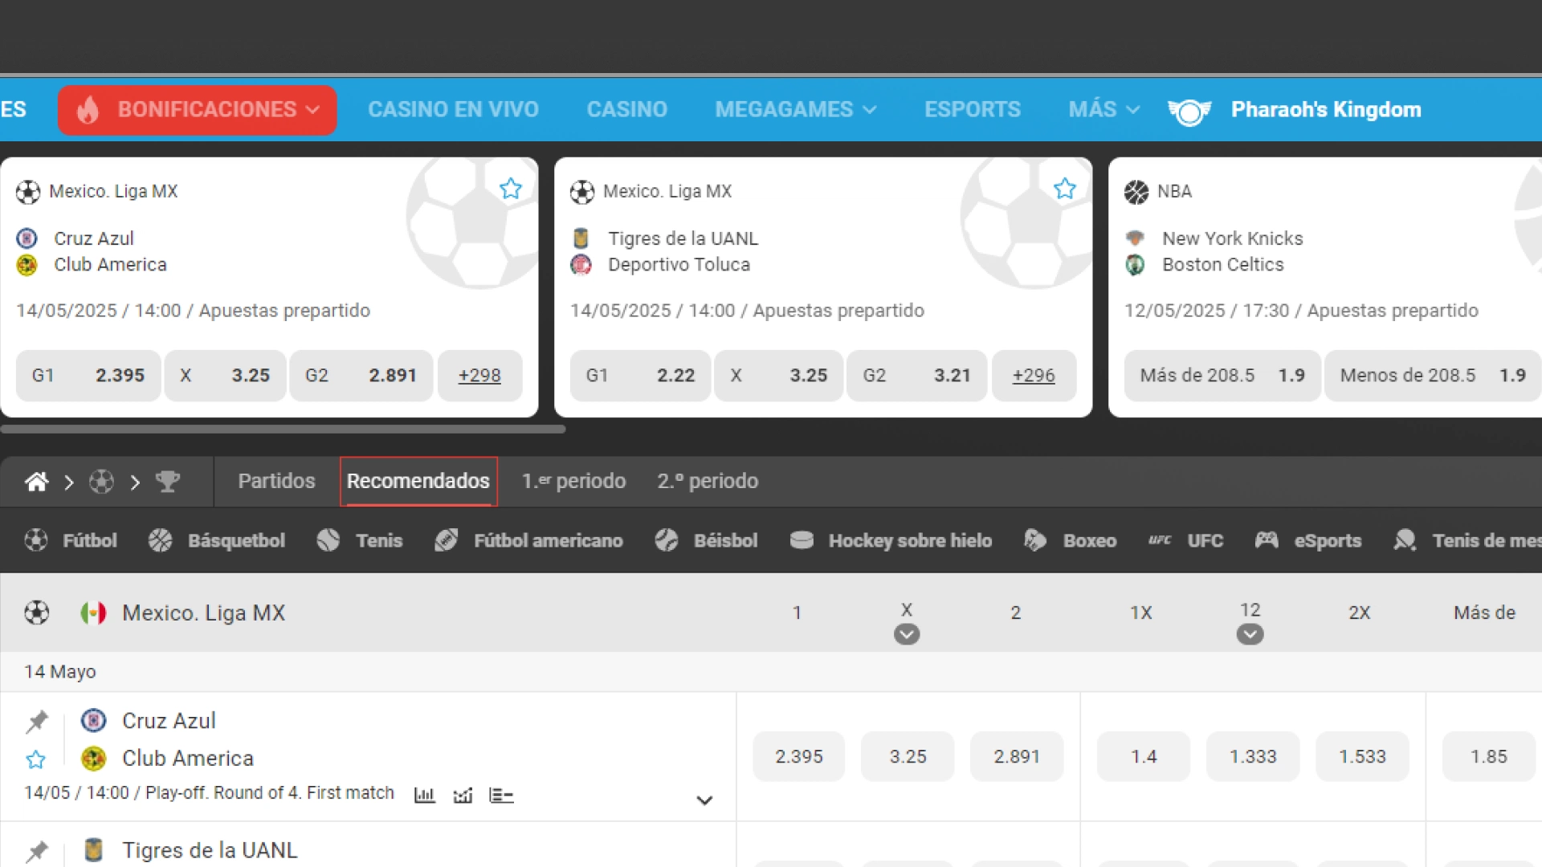The height and width of the screenshot is (867, 1542).
Task: Open the Casino menu item
Action: [x=626, y=109]
